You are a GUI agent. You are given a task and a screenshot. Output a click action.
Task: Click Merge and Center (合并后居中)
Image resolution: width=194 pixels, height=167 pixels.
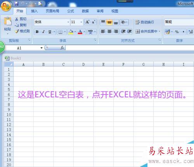point(146,32)
